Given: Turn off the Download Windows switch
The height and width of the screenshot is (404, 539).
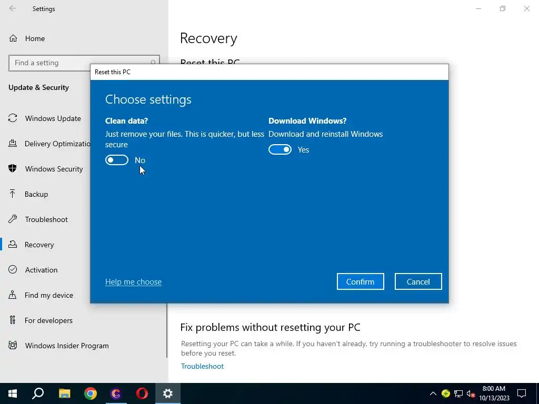Looking at the screenshot, I should [280, 149].
